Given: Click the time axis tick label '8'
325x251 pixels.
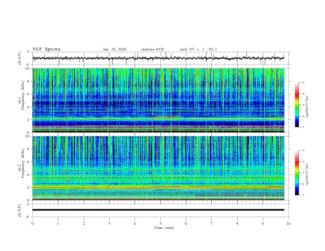Looking at the screenshot, I should (237, 224).
